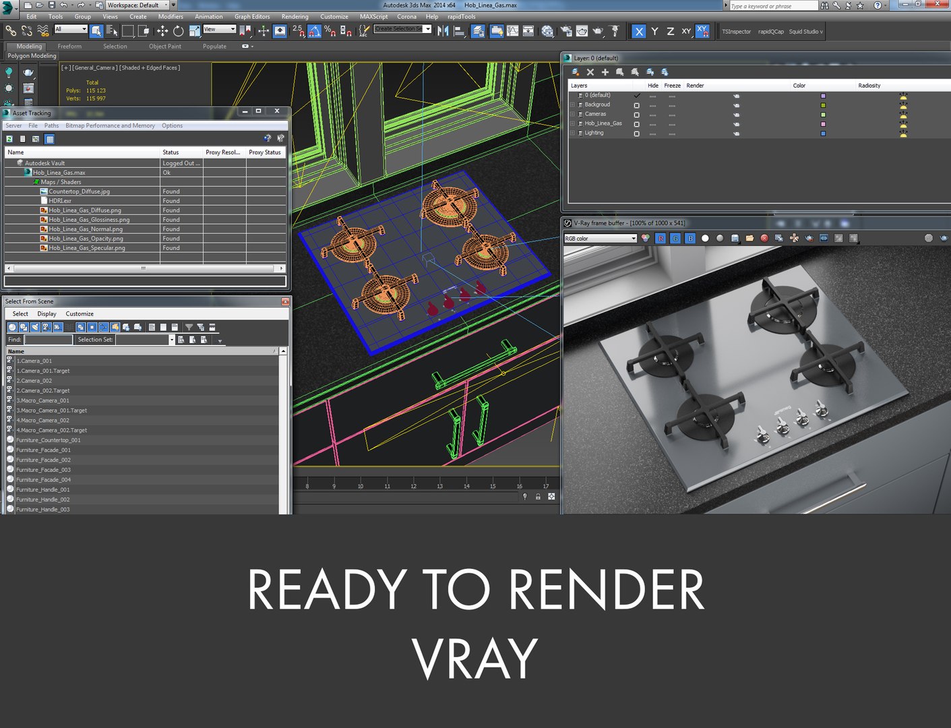Open the Modifiers menu
The image size is (951, 728).
(171, 17)
